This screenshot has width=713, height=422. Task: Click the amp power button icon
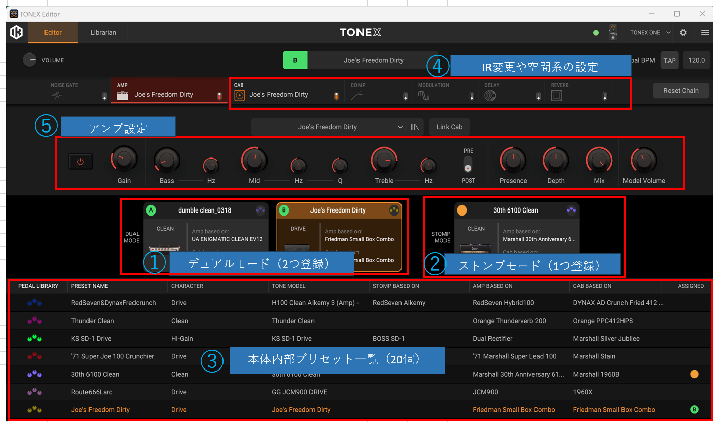click(80, 162)
